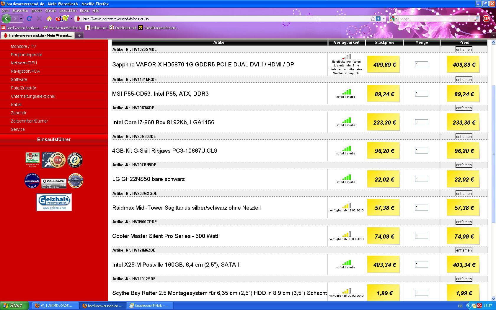This screenshot has width=496, height=310.
Task: Click the URL address field
Action: point(226,19)
